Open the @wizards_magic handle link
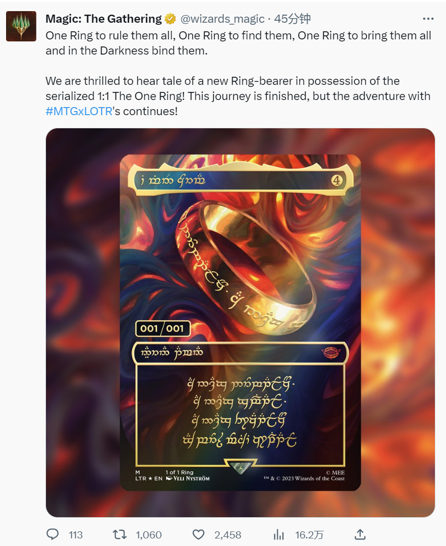The image size is (446, 546). [222, 19]
